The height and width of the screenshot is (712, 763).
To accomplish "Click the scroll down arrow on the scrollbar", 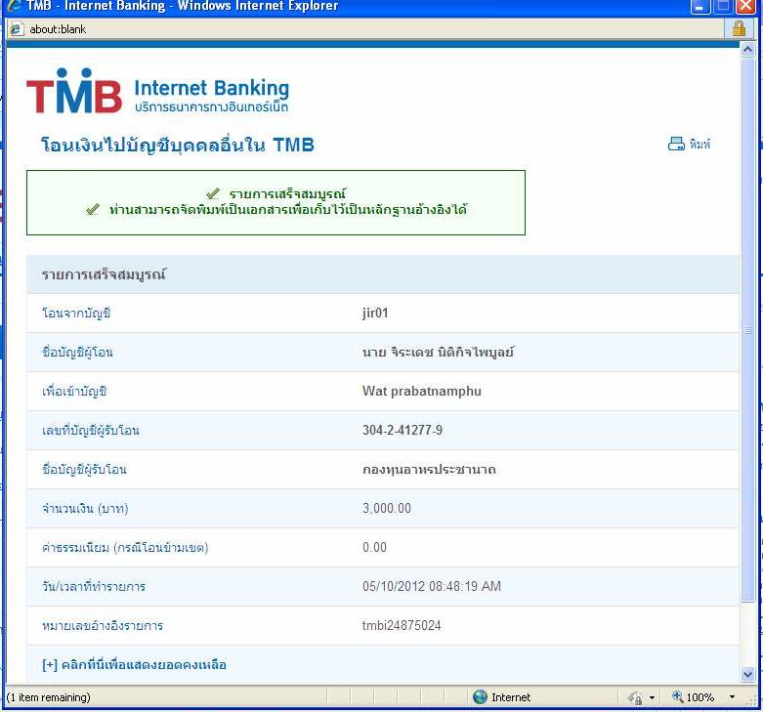I will click(748, 674).
